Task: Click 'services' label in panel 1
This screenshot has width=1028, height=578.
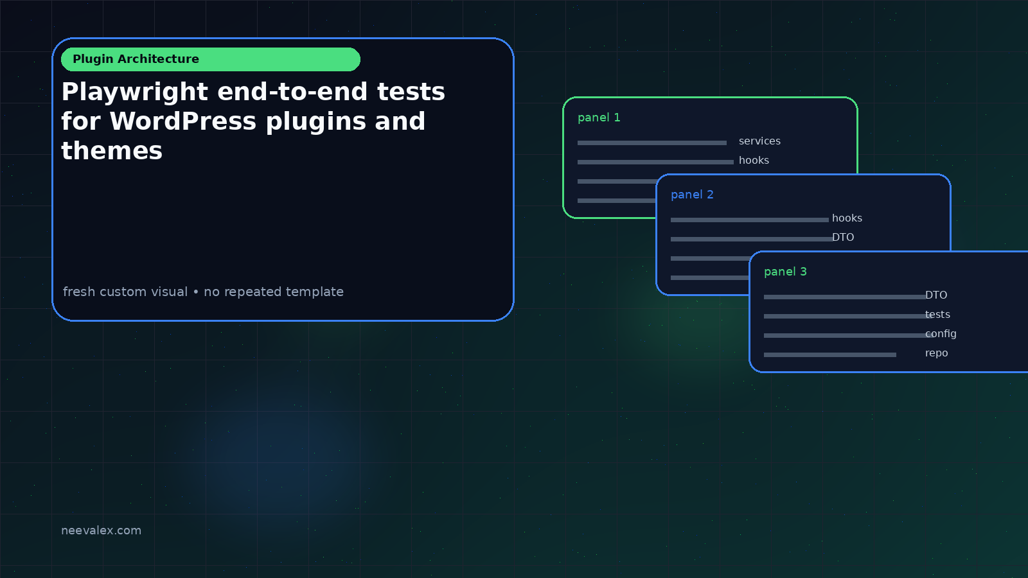Action: click(x=759, y=141)
